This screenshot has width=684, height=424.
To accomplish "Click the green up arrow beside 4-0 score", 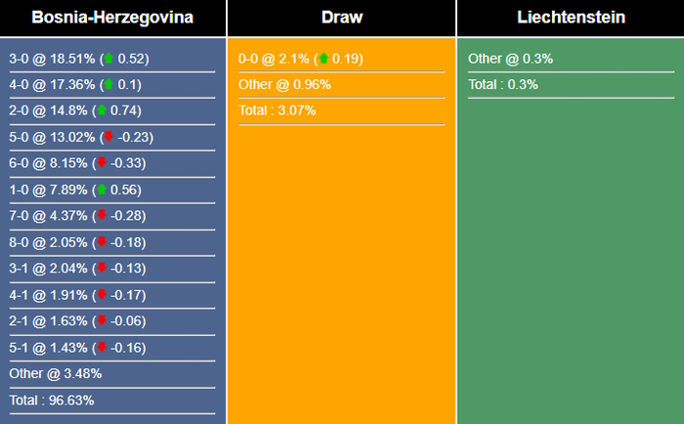I will [x=108, y=85].
